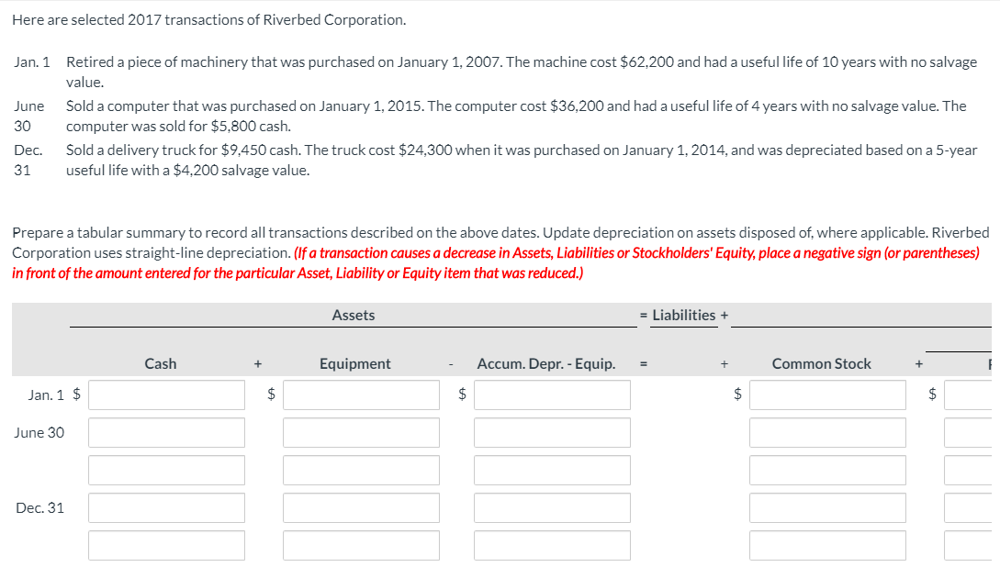Click the Common Stock field for Jan. 1
The height and width of the screenshot is (578, 1000).
click(827, 395)
